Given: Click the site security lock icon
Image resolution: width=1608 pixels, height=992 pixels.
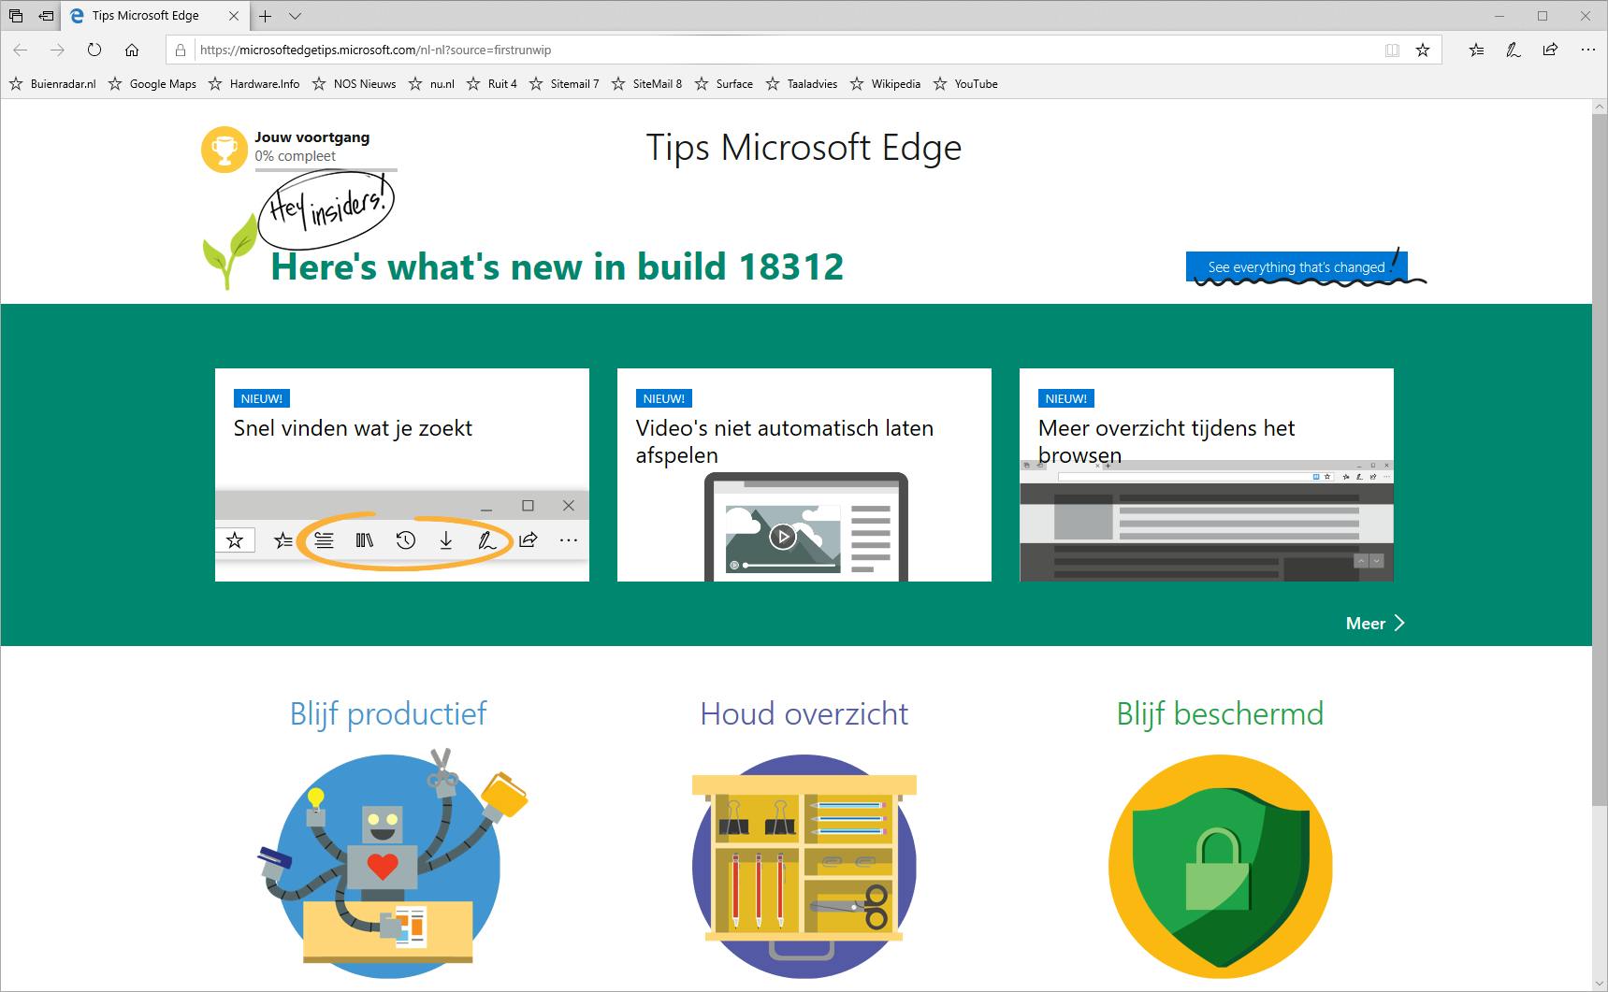Looking at the screenshot, I should click(x=181, y=50).
